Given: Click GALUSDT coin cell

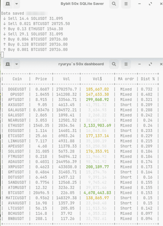Looking at the screenshot, I should tap(16, 115).
